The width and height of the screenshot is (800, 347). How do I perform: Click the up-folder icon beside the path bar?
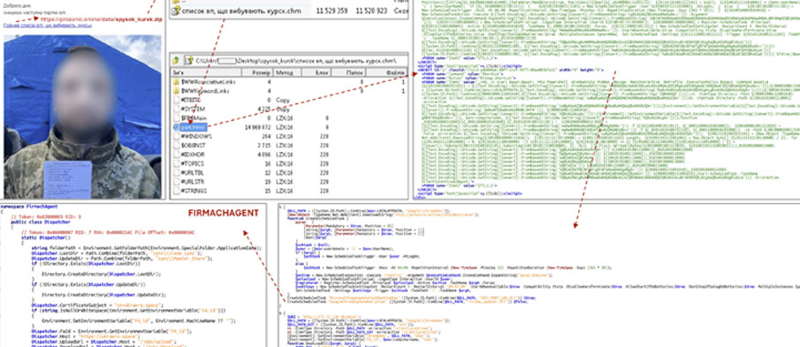[x=176, y=60]
